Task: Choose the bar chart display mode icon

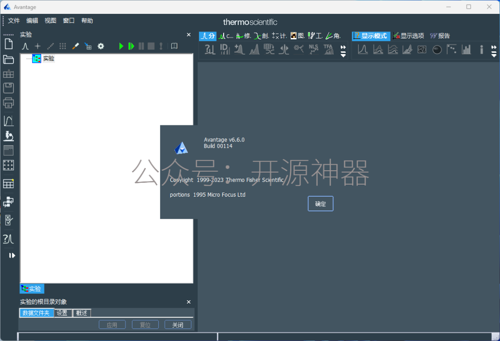Action: coord(467,50)
